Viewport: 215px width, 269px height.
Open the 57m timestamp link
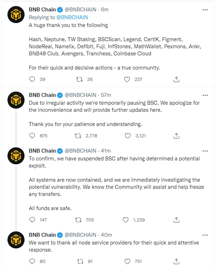click(x=106, y=95)
